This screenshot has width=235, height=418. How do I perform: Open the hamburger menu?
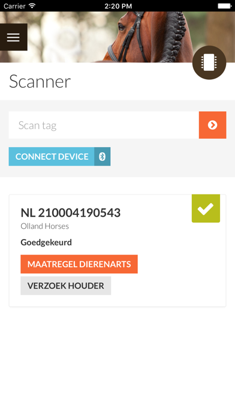(14, 37)
